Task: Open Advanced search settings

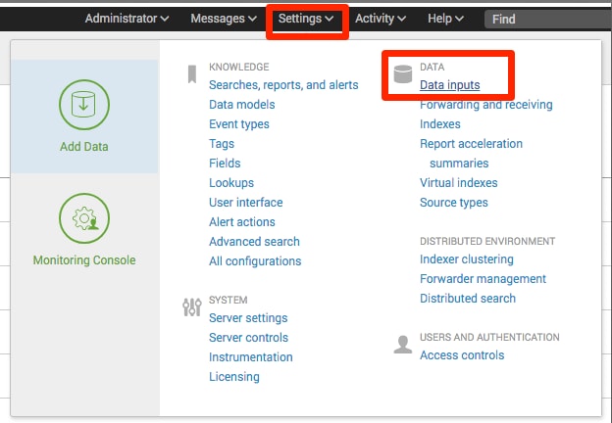Action: coord(254,242)
